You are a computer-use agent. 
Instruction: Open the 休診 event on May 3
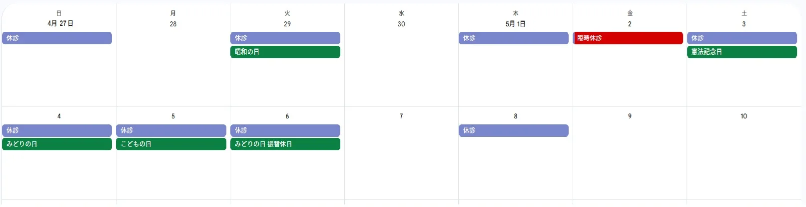742,38
